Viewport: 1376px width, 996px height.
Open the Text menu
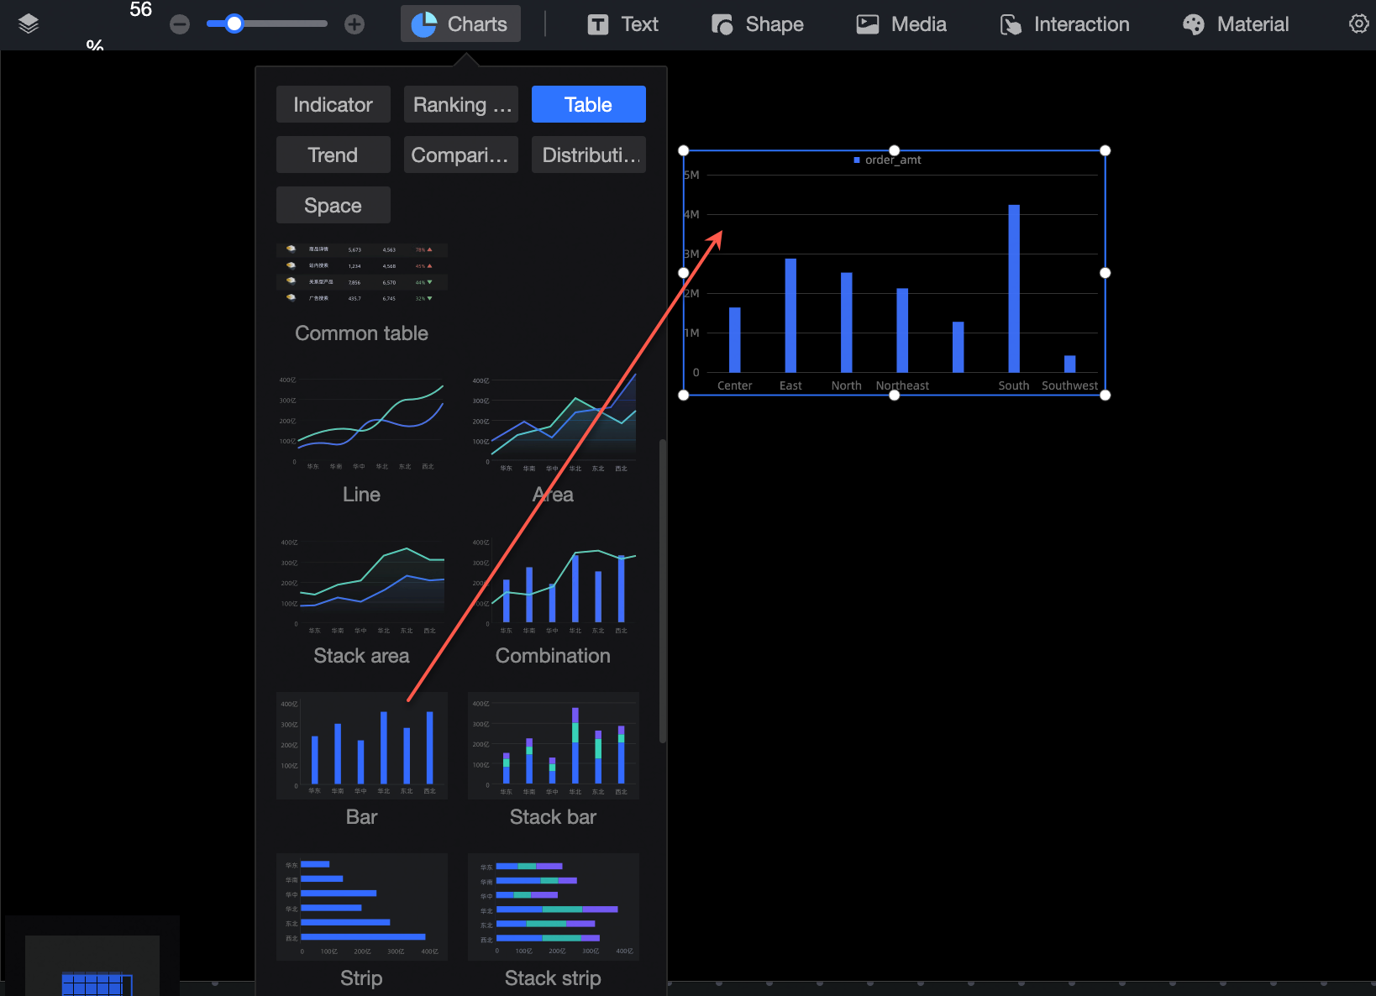pyautogui.click(x=622, y=24)
